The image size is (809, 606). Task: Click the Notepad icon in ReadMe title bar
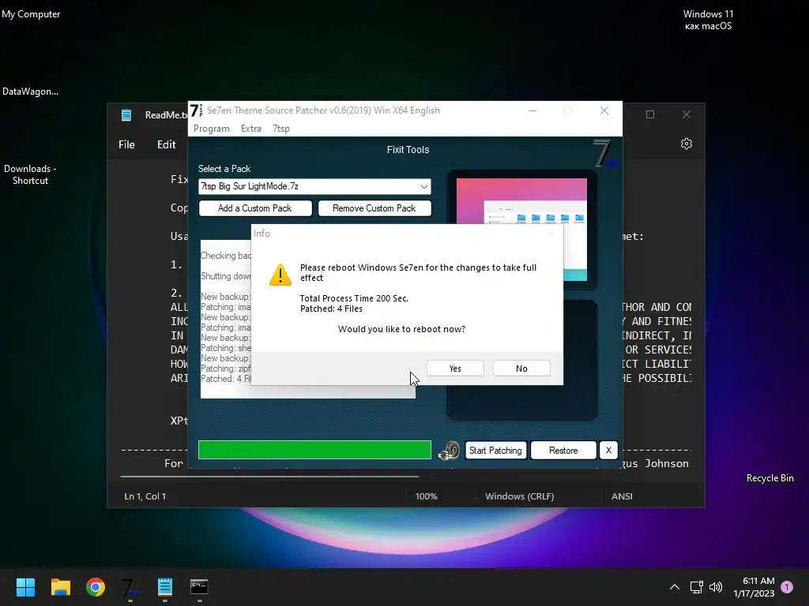tap(126, 115)
